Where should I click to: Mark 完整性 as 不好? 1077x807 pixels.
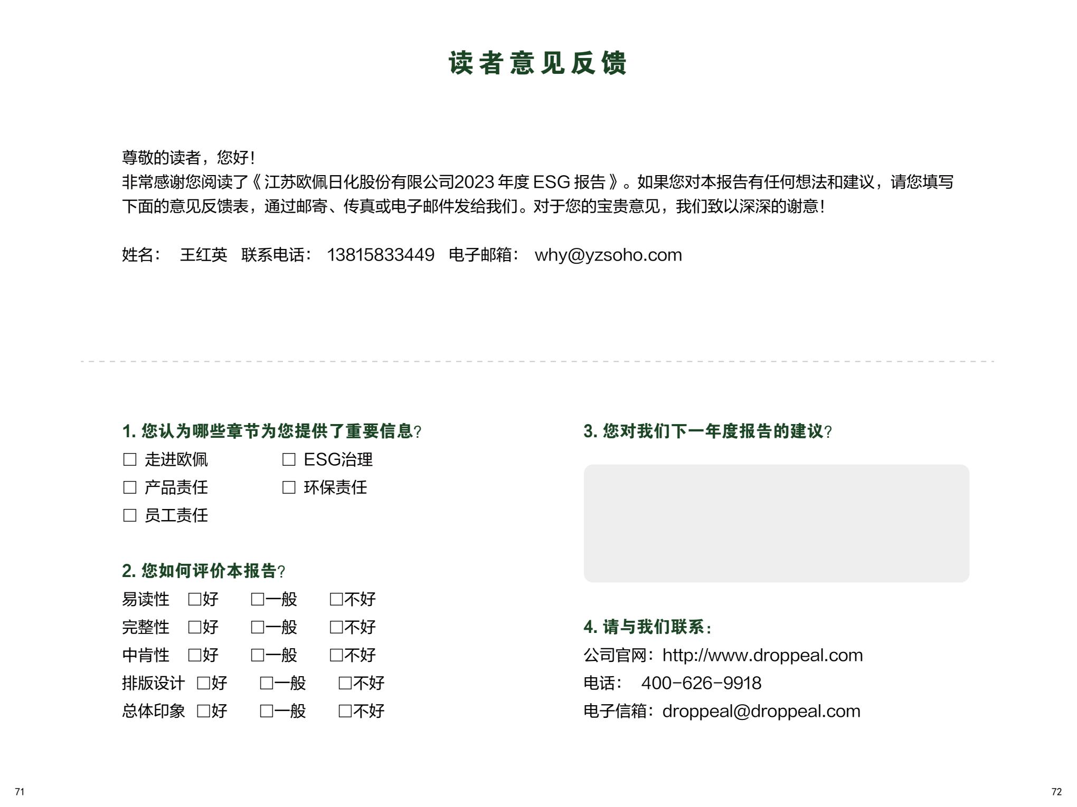coord(336,627)
